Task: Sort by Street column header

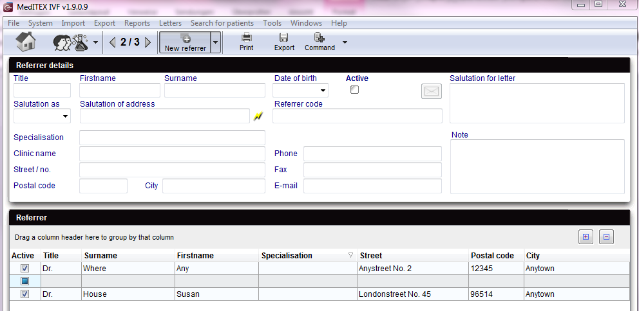Action: pos(413,256)
